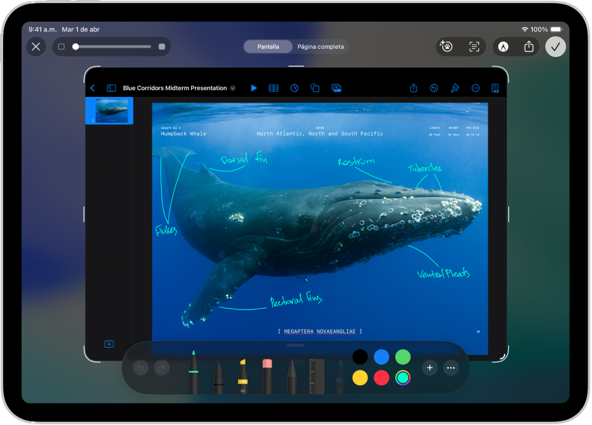This screenshot has height=425, width=592.
Task: Open the chart insertion tool
Action: coord(295,88)
